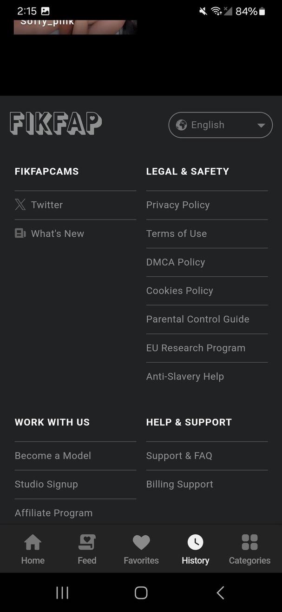Viewport: 282px width, 612px height.
Task: Select the Feed icon in bottom navigation
Action: pos(87,541)
